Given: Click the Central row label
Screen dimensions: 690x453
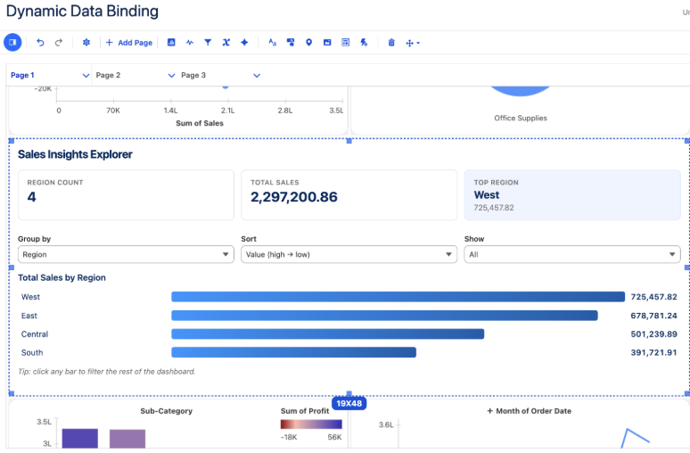Looking at the screenshot, I should [35, 334].
